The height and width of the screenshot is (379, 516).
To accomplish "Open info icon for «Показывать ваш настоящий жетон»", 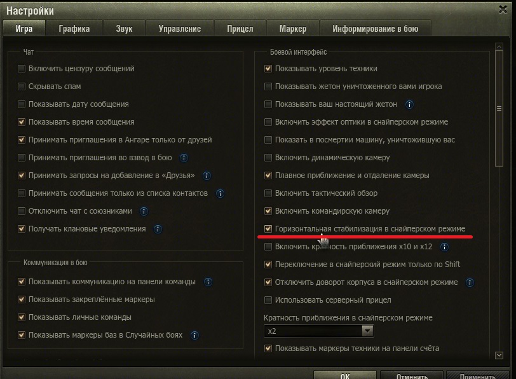I will 409,105.
